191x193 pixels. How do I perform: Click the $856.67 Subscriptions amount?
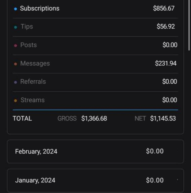[164, 8]
